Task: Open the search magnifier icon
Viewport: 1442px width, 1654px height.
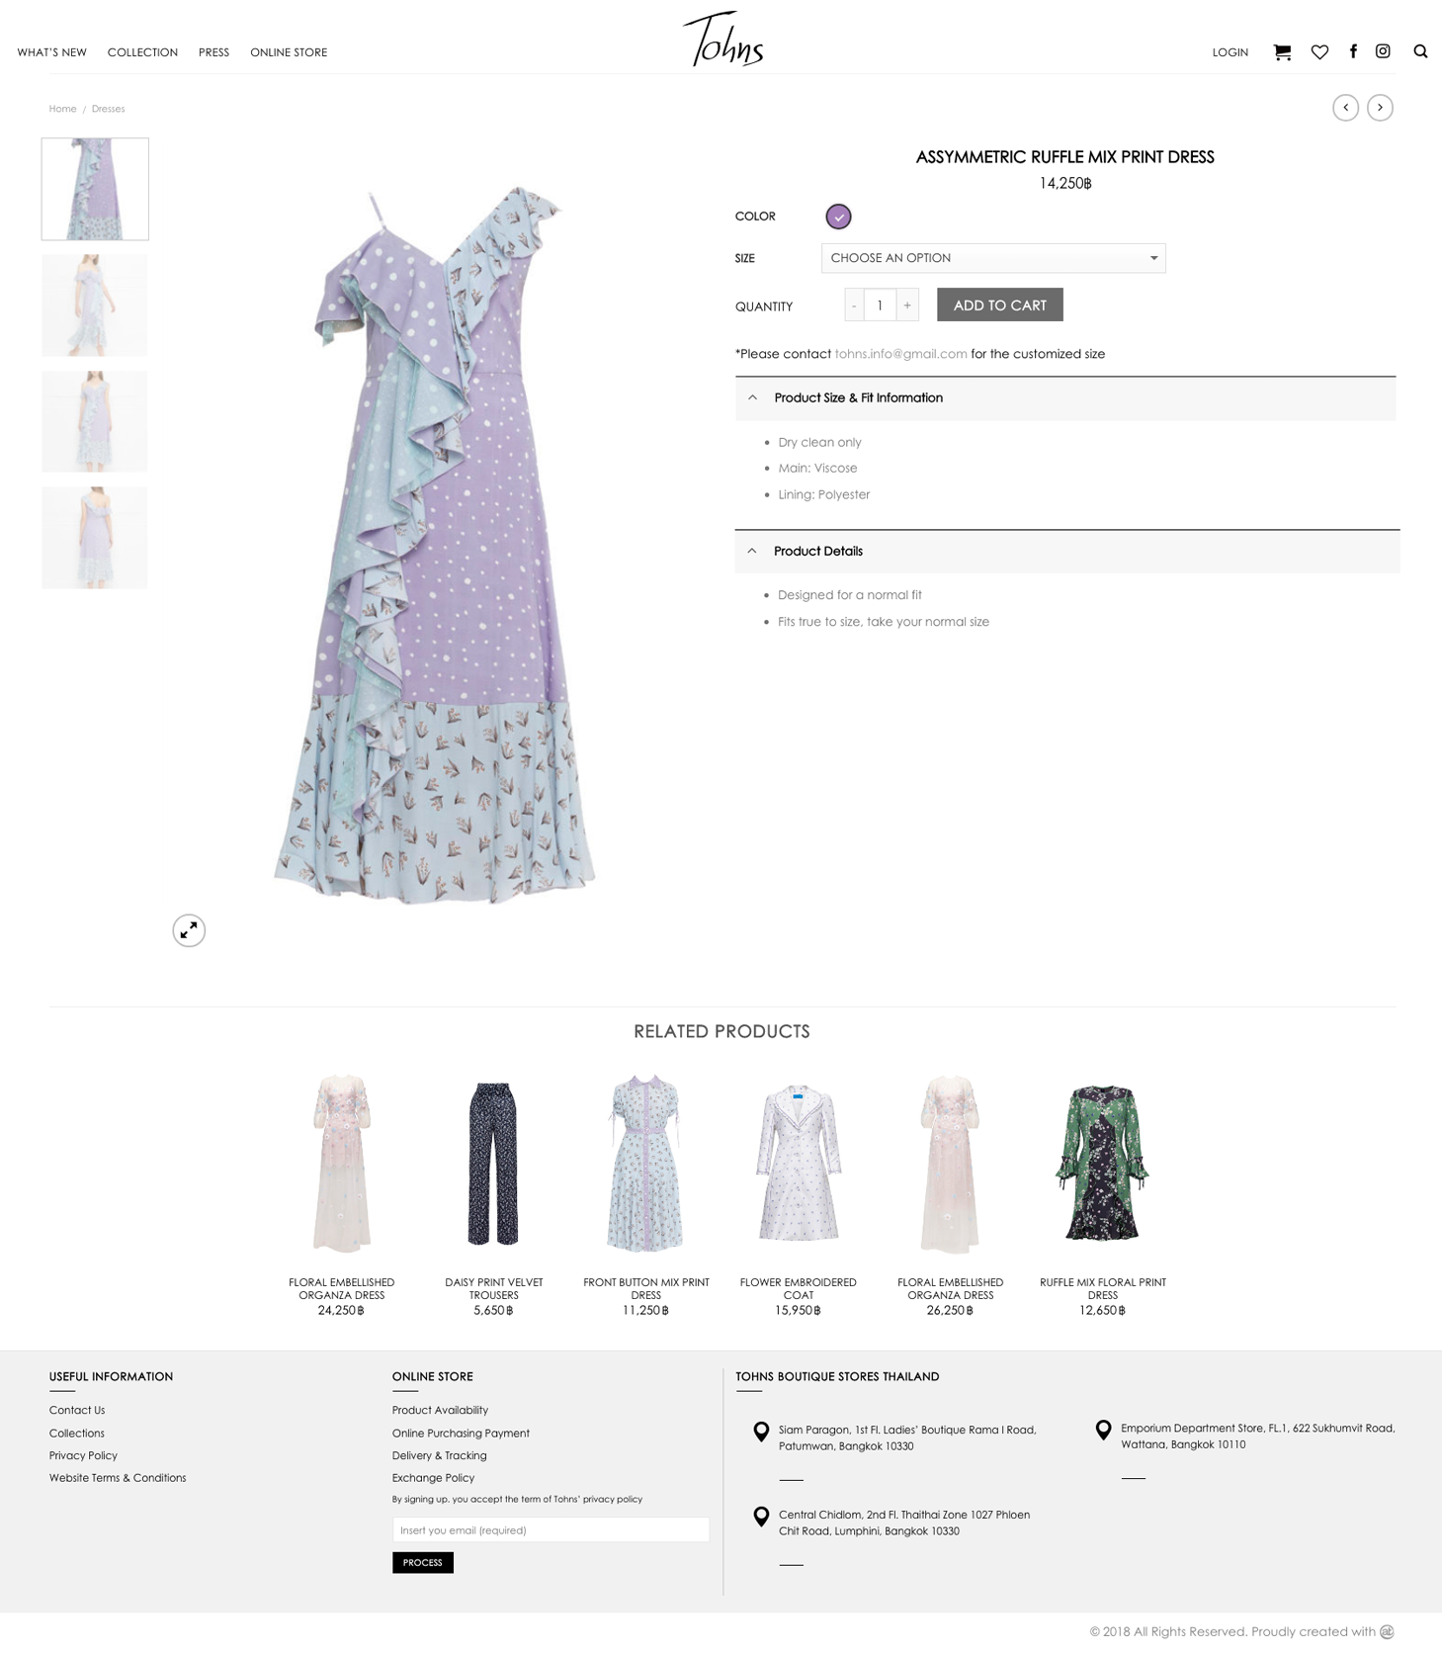Action: tap(1420, 51)
